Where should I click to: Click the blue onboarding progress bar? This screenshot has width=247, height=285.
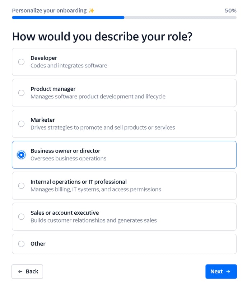(68, 18)
